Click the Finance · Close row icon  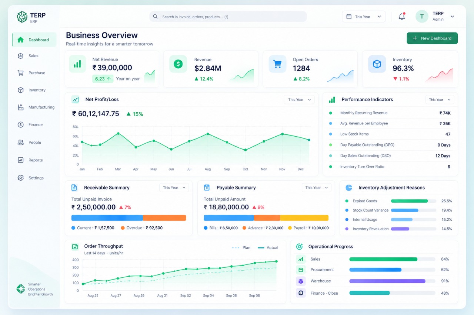[x=301, y=293]
